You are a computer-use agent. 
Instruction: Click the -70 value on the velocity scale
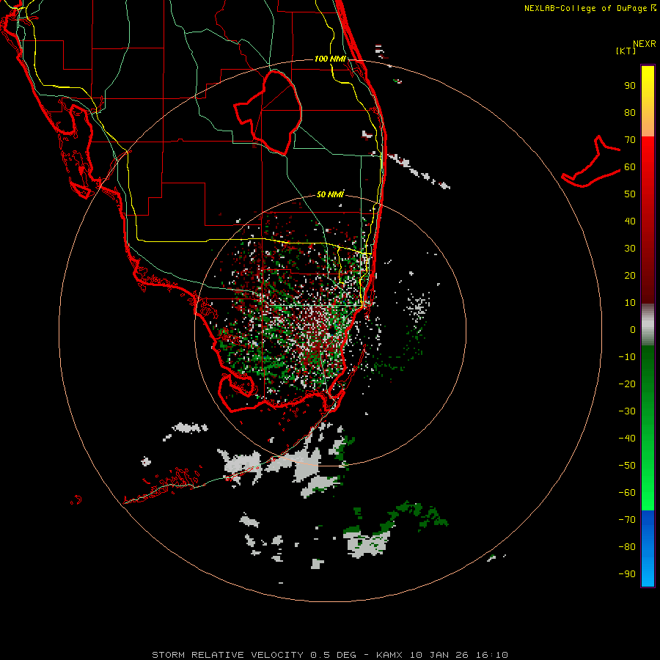[627, 520]
